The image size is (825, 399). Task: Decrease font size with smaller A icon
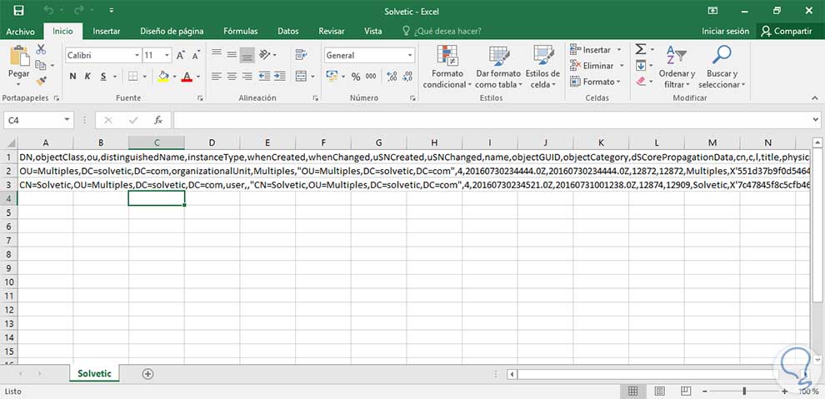click(196, 55)
